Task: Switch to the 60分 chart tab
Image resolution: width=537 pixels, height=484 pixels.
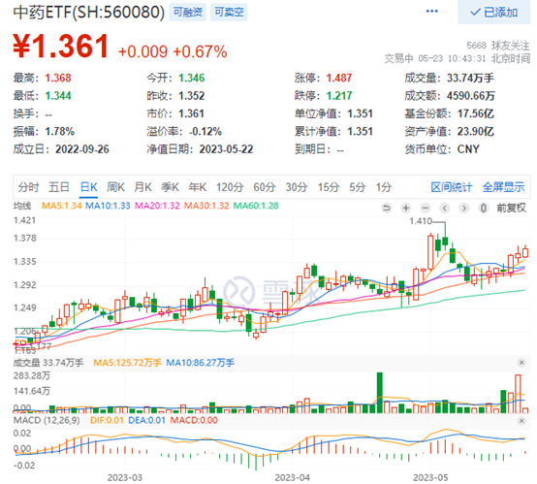Action: click(264, 187)
